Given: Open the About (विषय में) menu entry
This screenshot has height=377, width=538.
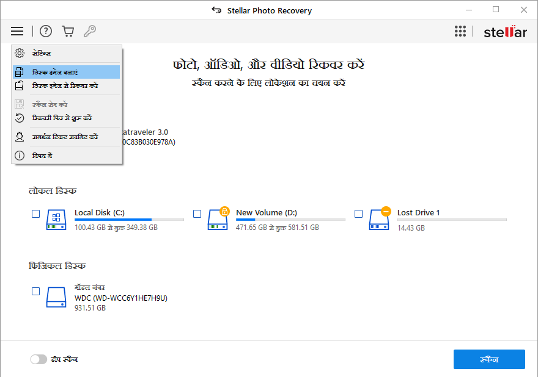Looking at the screenshot, I should (66, 156).
